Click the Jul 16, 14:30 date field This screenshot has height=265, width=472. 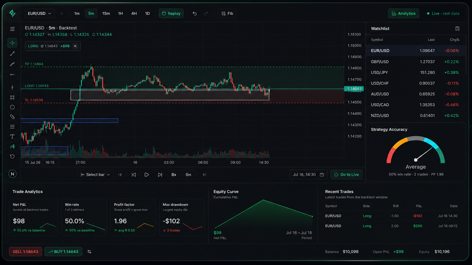pyautogui.click(x=308, y=175)
